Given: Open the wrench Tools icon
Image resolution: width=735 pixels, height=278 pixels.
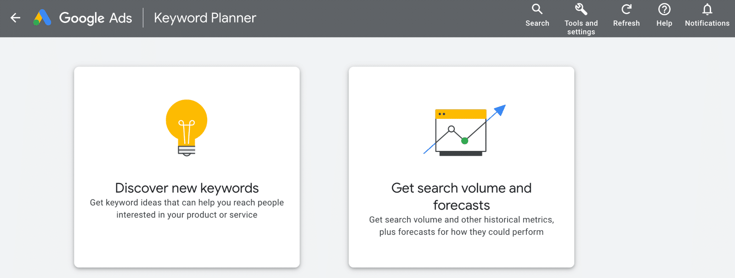Looking at the screenshot, I should click(581, 9).
